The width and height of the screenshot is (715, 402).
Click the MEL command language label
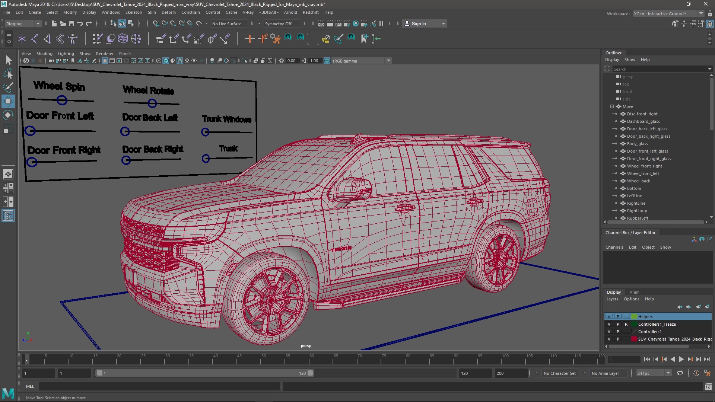pyautogui.click(x=30, y=386)
